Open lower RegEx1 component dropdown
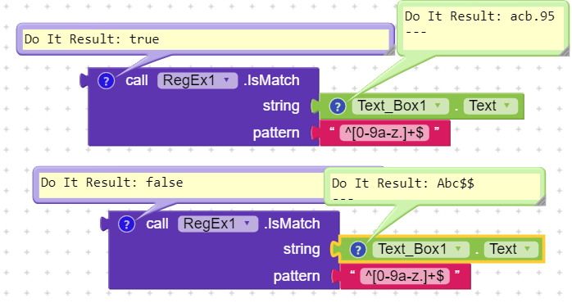572x303 pixels. 218,224
